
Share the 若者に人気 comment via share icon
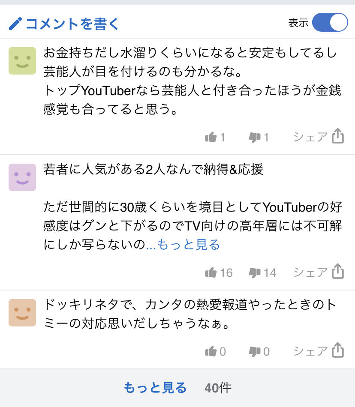pos(337,271)
